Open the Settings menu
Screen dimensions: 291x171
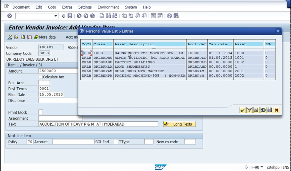(x=85, y=7)
